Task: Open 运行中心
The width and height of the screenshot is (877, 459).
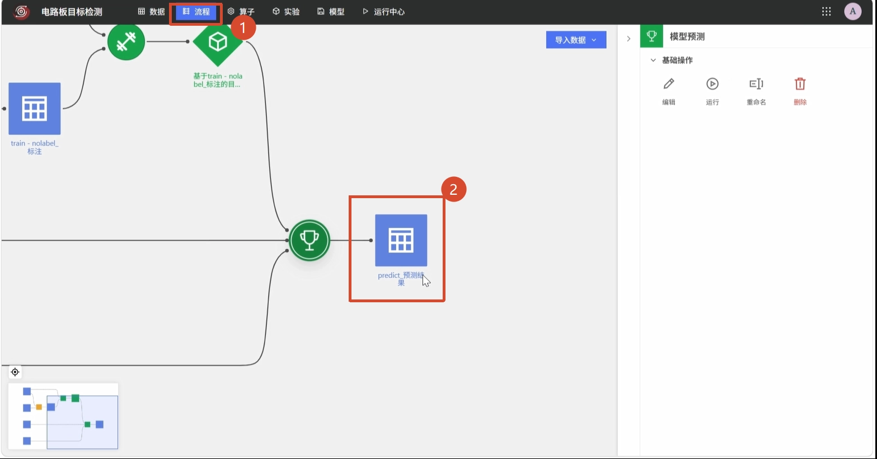Action: point(383,12)
